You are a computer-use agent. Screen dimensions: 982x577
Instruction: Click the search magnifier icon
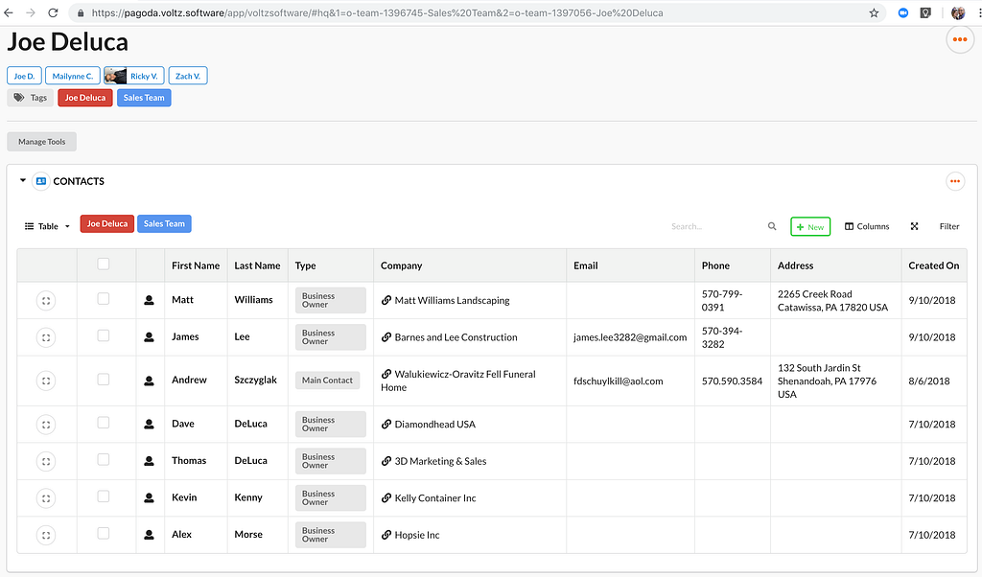pos(772,227)
